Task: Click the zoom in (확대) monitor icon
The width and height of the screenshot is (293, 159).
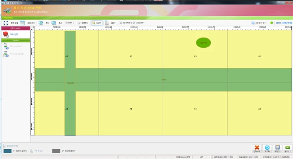Action: 41,23
